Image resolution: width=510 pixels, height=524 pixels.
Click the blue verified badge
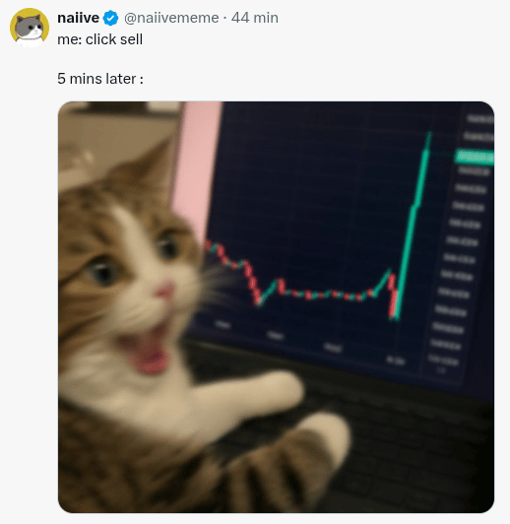(110, 18)
